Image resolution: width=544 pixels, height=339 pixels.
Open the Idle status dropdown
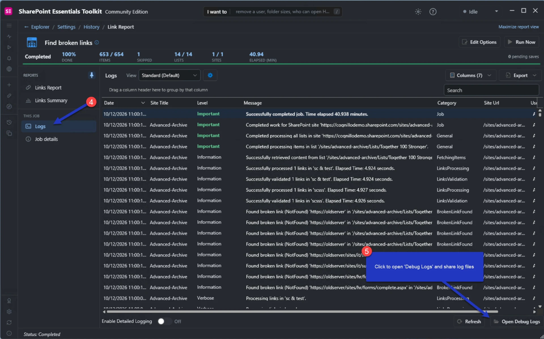pyautogui.click(x=481, y=12)
